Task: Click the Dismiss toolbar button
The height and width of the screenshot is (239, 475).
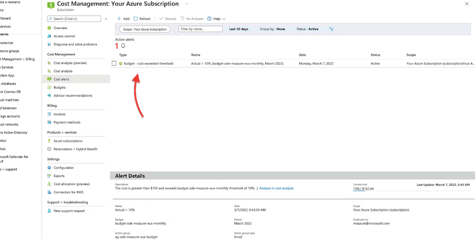Action: (167, 19)
